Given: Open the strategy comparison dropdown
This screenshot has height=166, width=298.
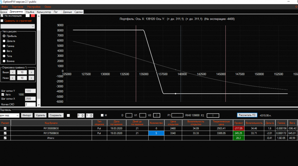Looking at the screenshot, I should [x=18, y=26].
